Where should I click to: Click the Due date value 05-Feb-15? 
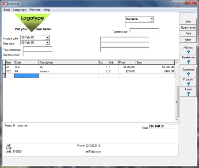pyautogui.click(x=28, y=43)
